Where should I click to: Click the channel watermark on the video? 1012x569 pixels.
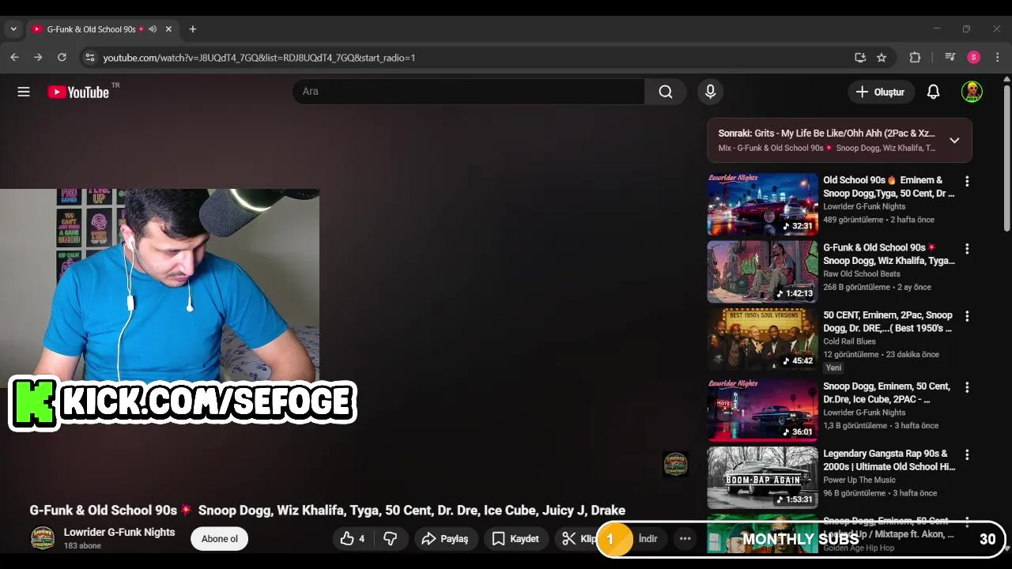coord(675,465)
